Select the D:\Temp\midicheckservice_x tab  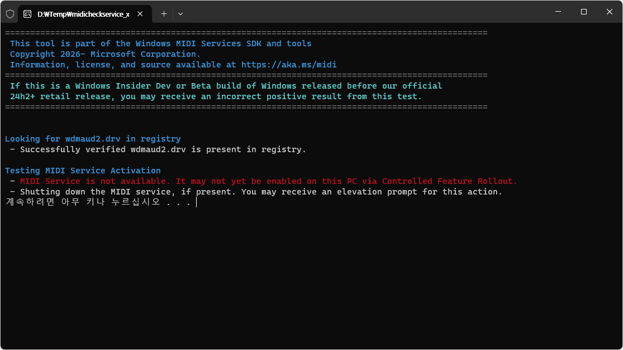click(x=84, y=14)
